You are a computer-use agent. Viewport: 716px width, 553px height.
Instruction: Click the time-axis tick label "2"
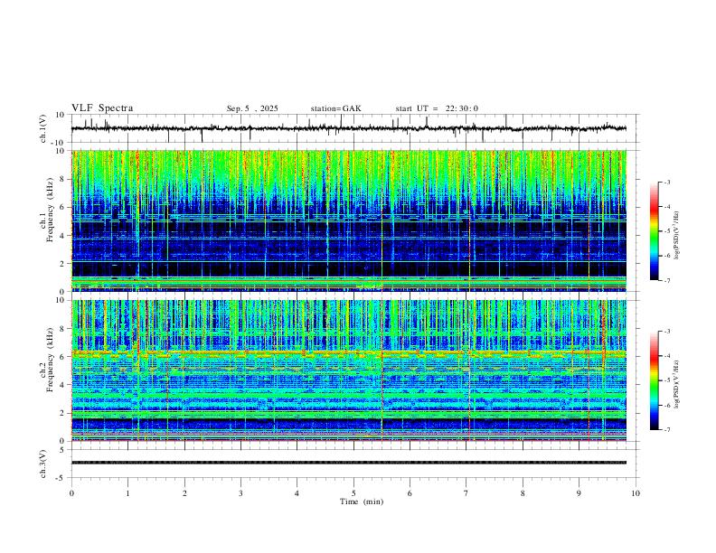[184, 493]
